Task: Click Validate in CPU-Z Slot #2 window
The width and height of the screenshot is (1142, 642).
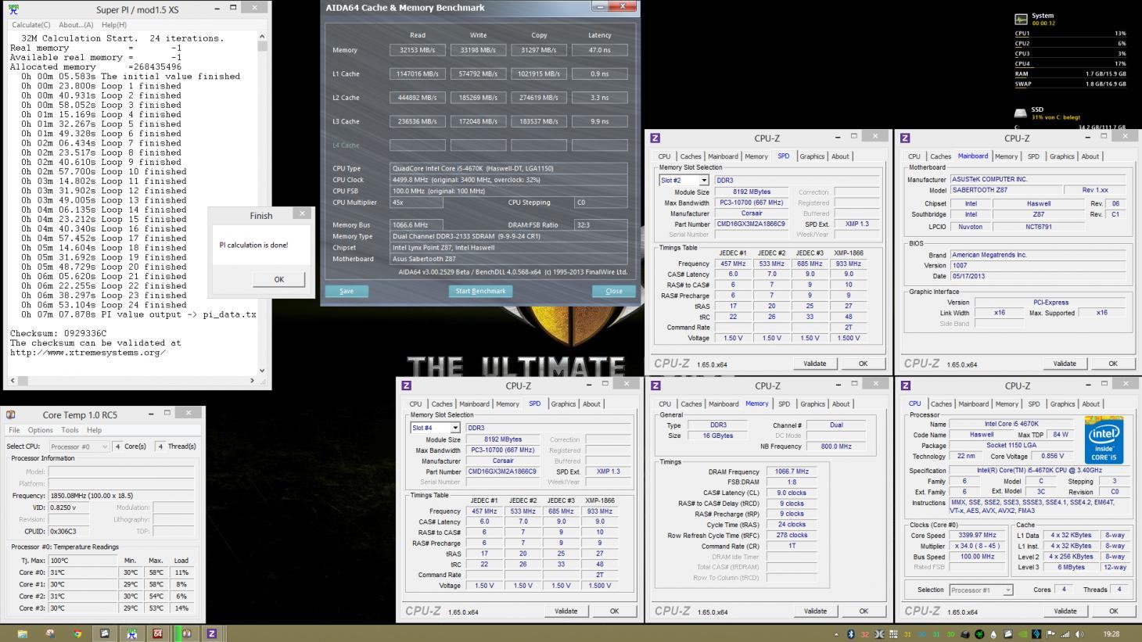Action: [815, 364]
